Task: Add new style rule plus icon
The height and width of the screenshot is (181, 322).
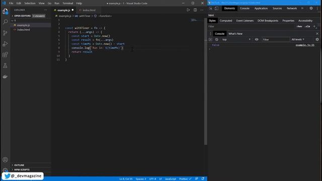Action: point(314,27)
